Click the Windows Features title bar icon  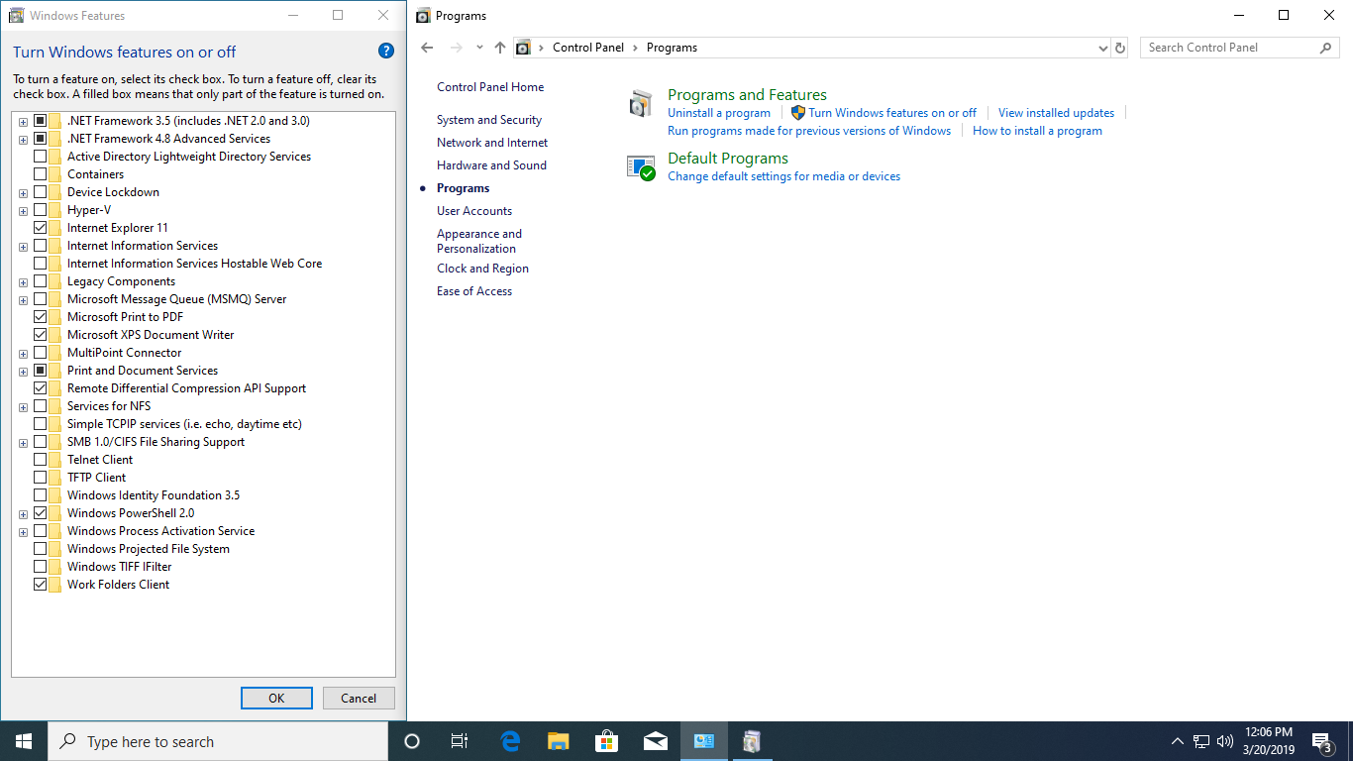point(16,16)
